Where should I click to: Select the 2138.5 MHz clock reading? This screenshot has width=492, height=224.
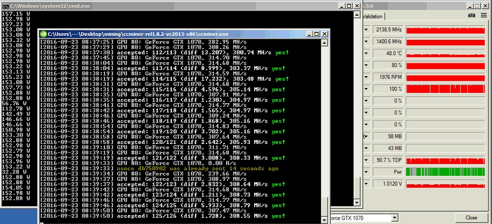tap(388, 30)
